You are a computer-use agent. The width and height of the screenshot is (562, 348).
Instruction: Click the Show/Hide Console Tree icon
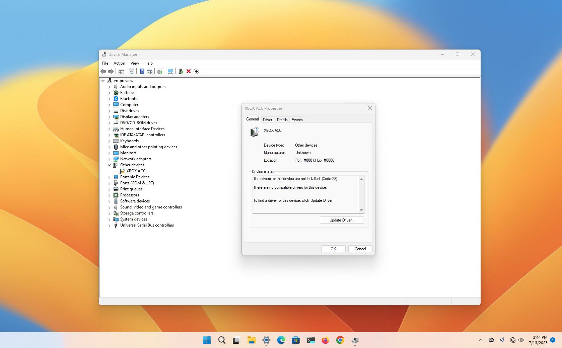click(x=121, y=71)
